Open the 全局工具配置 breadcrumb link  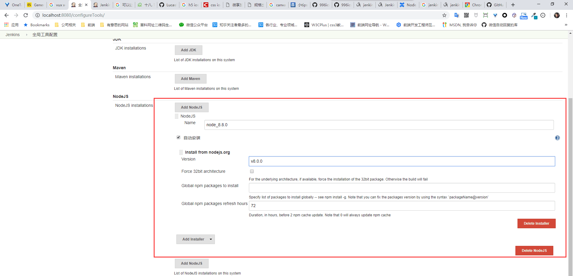(45, 35)
